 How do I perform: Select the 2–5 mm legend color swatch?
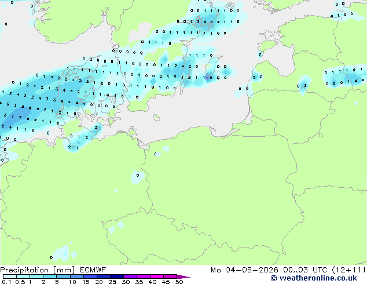[50, 276]
